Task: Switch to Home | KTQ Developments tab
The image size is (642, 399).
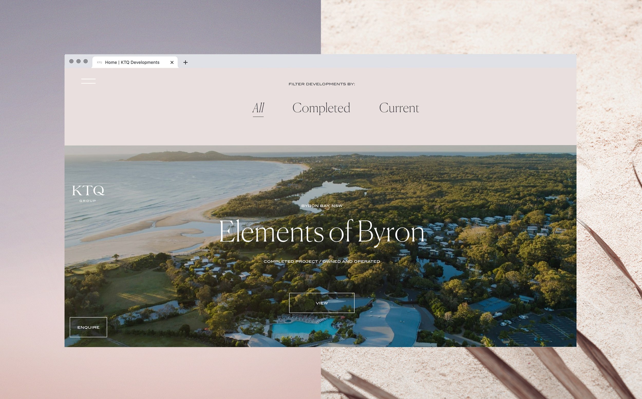Action: [x=132, y=62]
